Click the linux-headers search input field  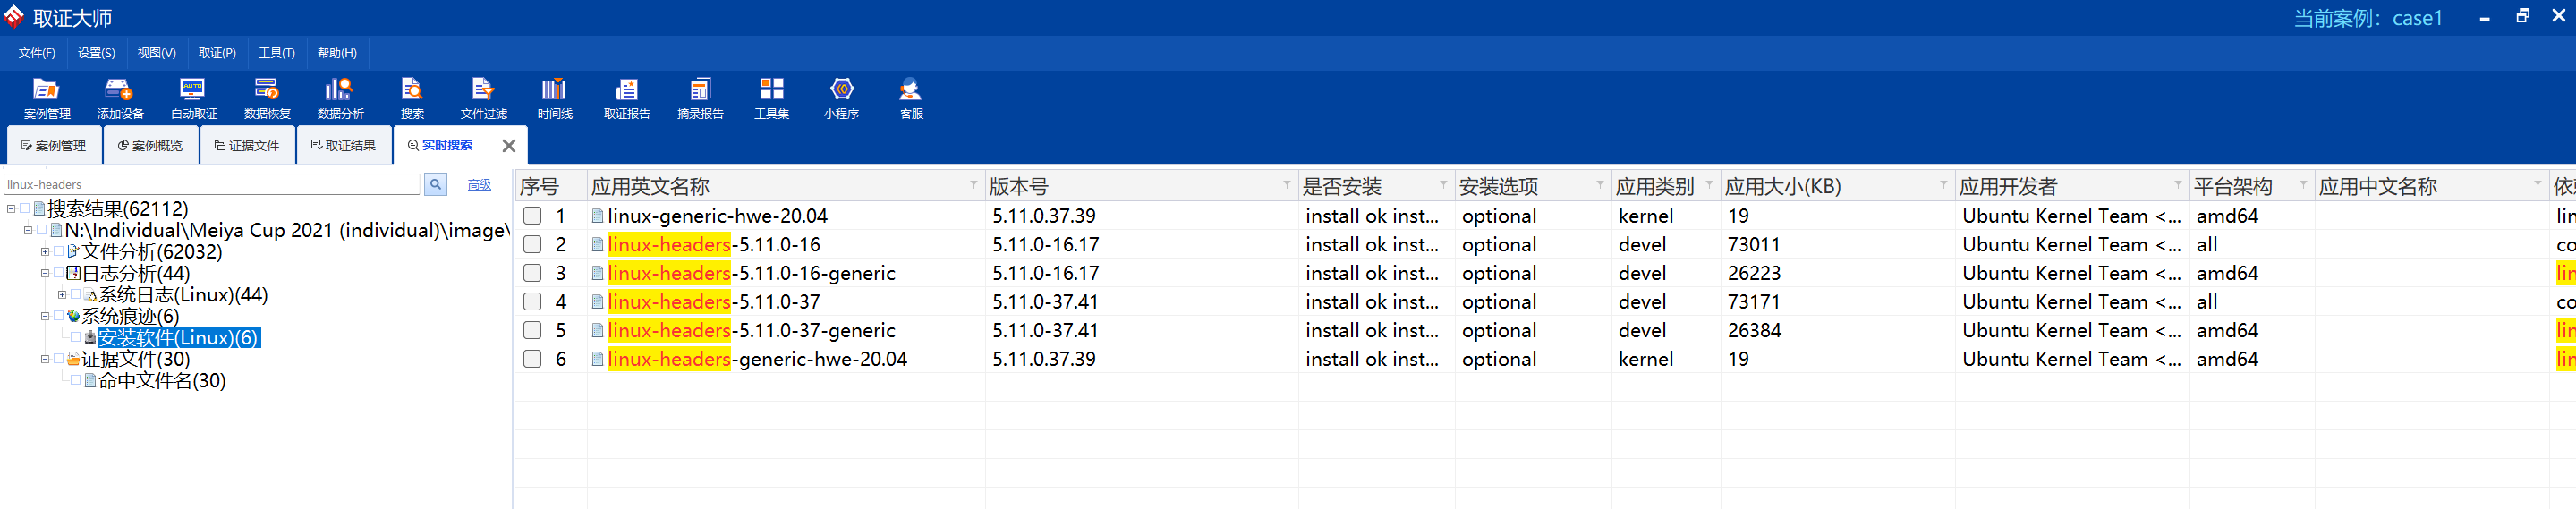pyautogui.click(x=212, y=185)
